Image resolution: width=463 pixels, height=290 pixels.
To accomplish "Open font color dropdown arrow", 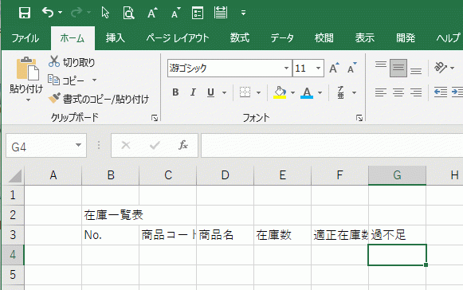I will click(320, 92).
